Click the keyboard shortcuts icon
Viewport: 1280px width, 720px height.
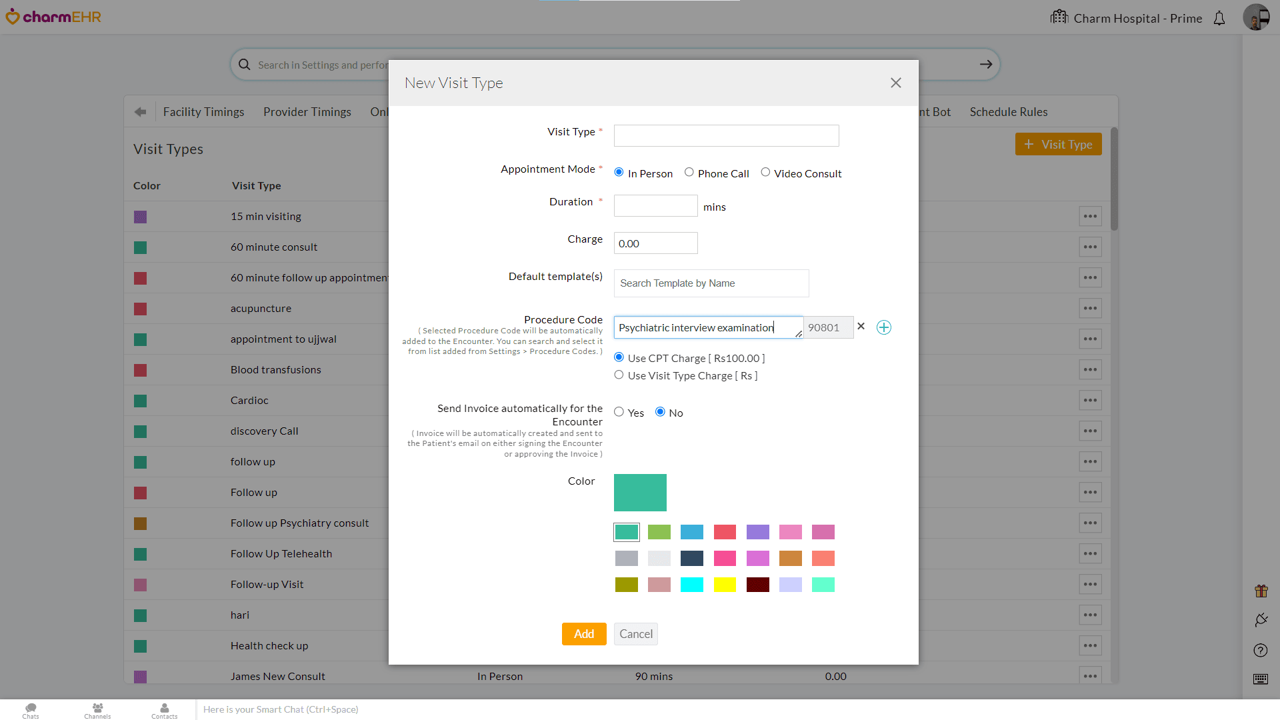[1260, 679]
